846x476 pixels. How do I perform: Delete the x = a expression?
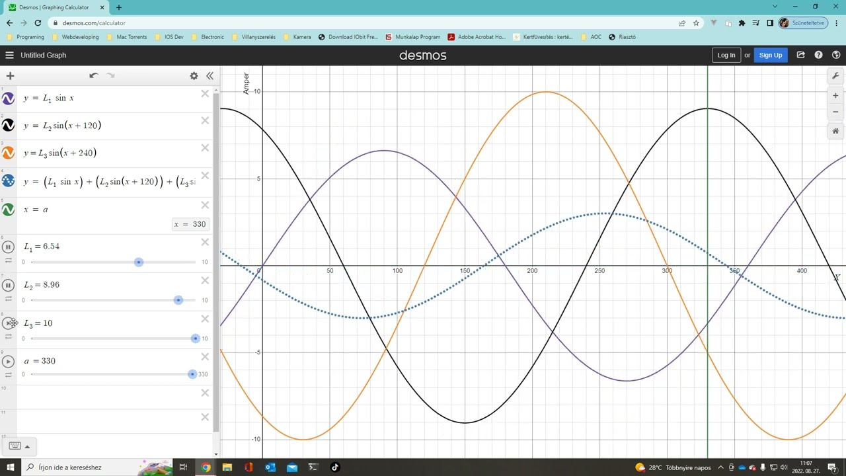coord(205,205)
